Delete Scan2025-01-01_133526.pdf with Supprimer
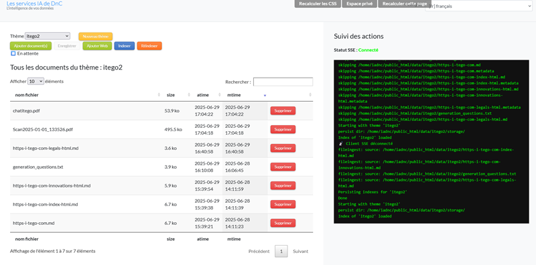 (283, 129)
